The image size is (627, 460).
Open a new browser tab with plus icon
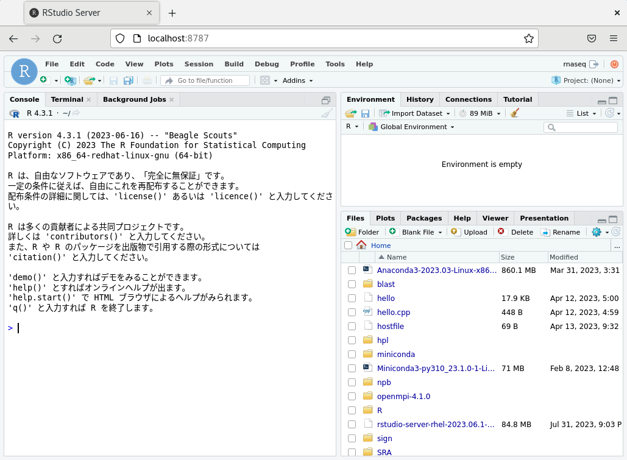click(172, 13)
